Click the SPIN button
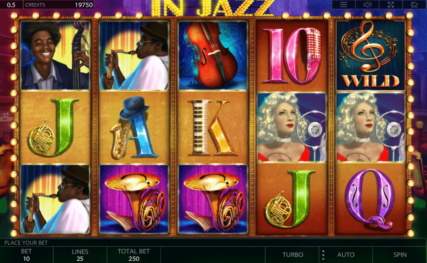 pos(400,255)
